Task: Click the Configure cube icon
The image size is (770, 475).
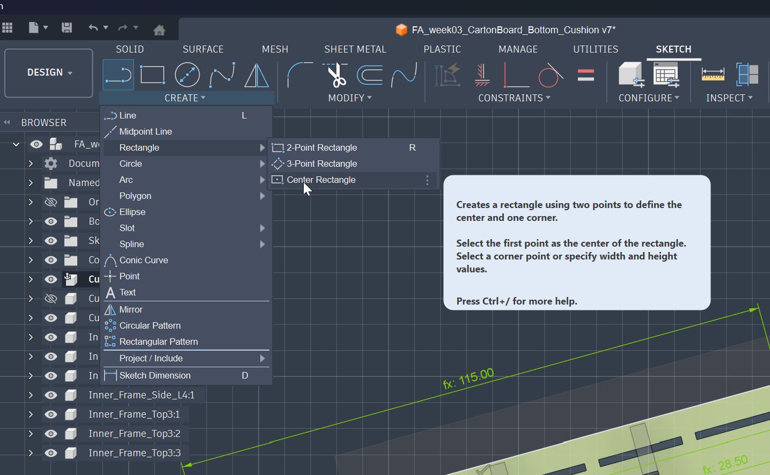Action: coord(631,75)
